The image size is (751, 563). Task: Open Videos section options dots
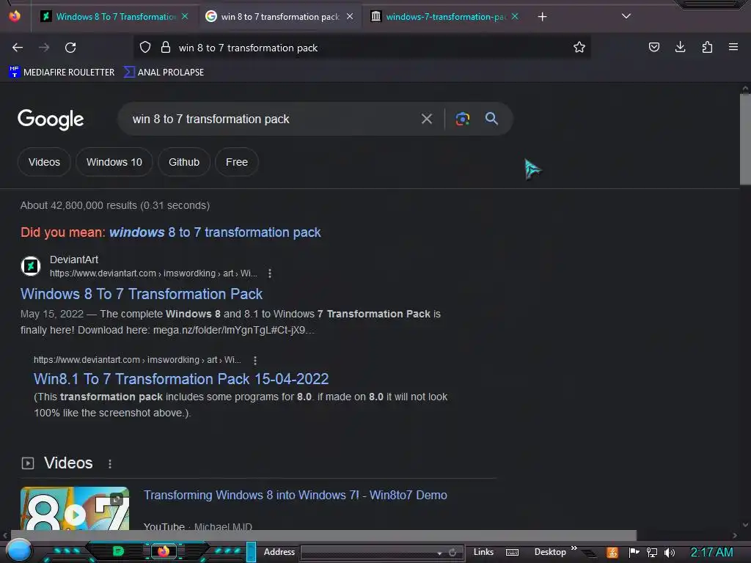click(x=110, y=463)
